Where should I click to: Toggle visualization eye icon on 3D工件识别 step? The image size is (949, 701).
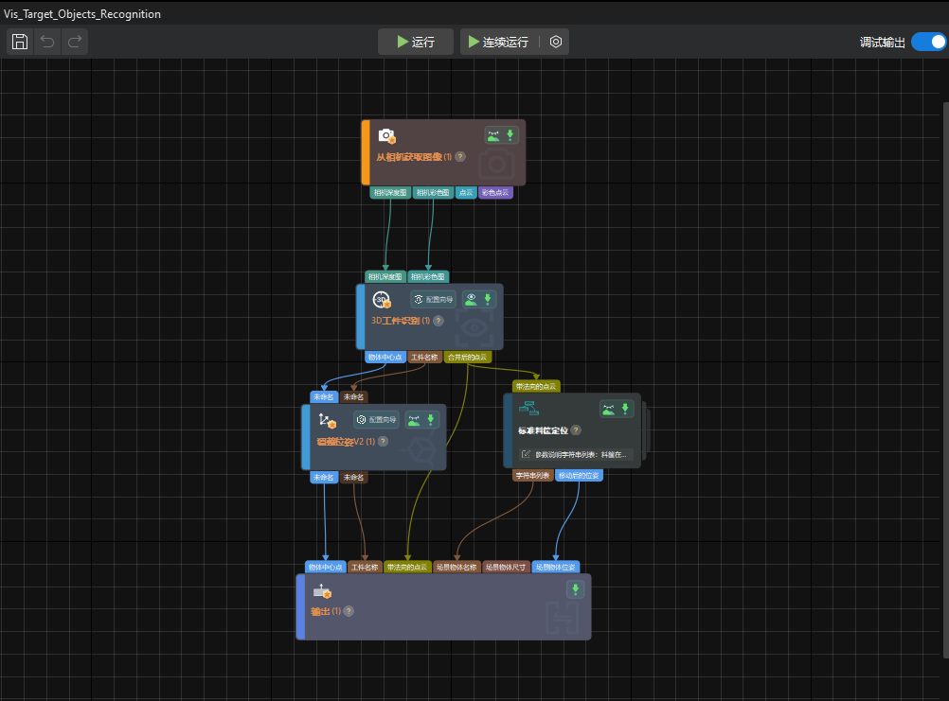471,300
